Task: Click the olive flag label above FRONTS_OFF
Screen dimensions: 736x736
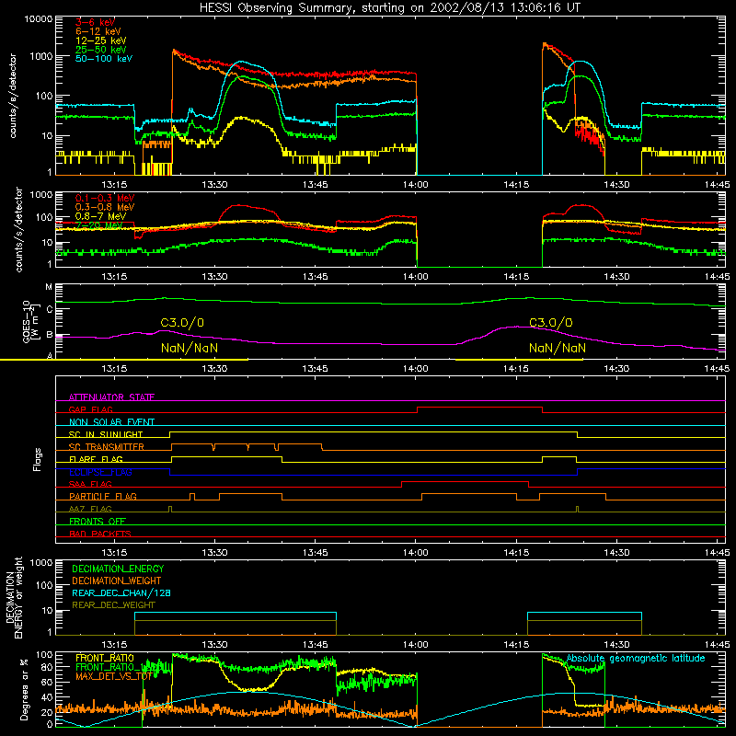Action: click(x=90, y=509)
